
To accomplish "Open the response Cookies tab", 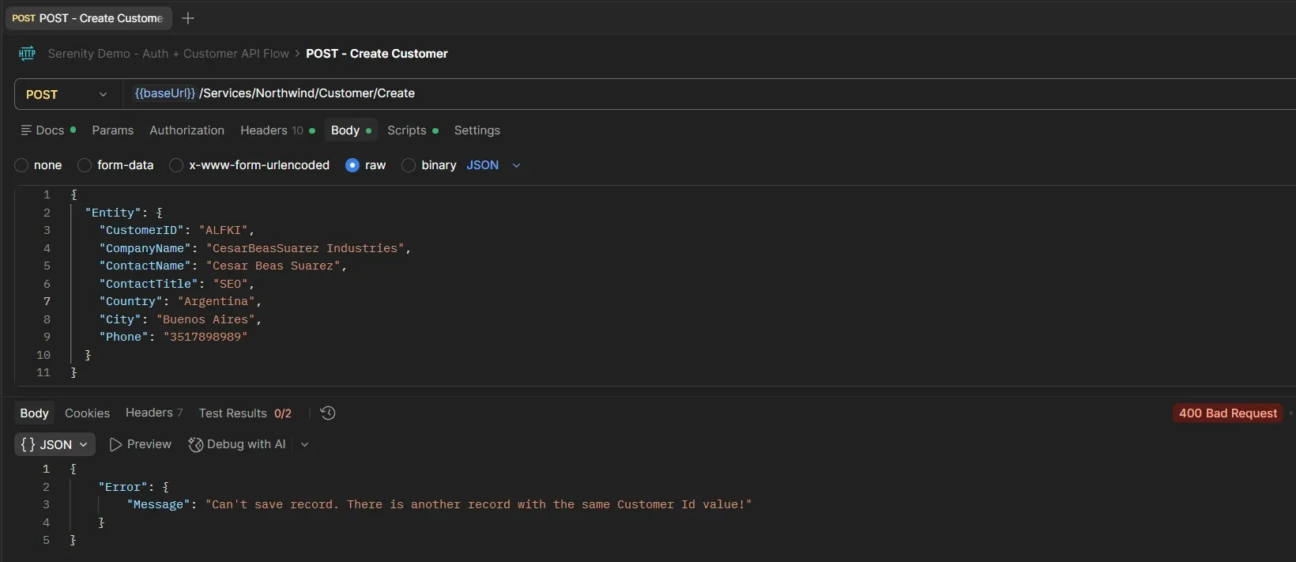I will pos(87,413).
